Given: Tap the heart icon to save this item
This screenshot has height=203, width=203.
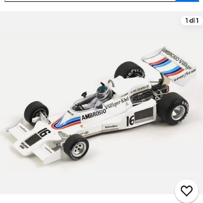Looking at the screenshot, I should coord(186,191).
